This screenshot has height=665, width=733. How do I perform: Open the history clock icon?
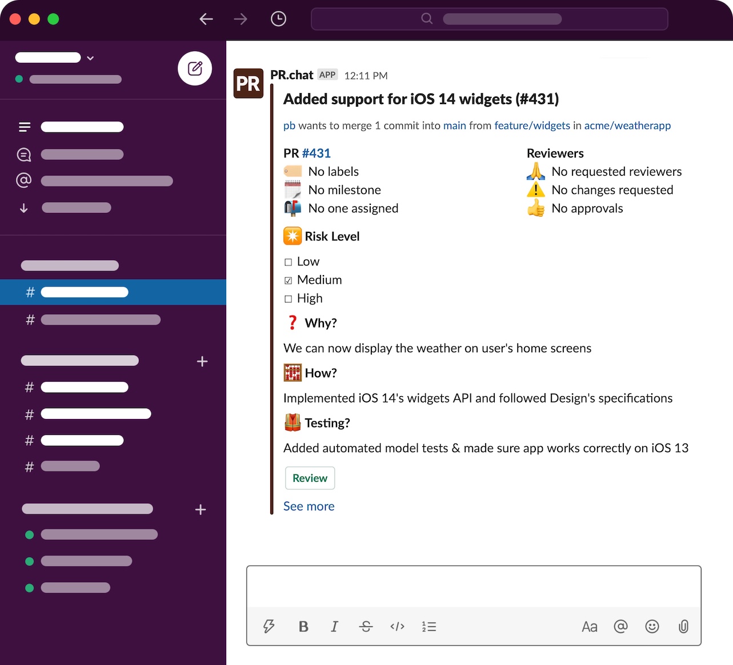tap(278, 19)
